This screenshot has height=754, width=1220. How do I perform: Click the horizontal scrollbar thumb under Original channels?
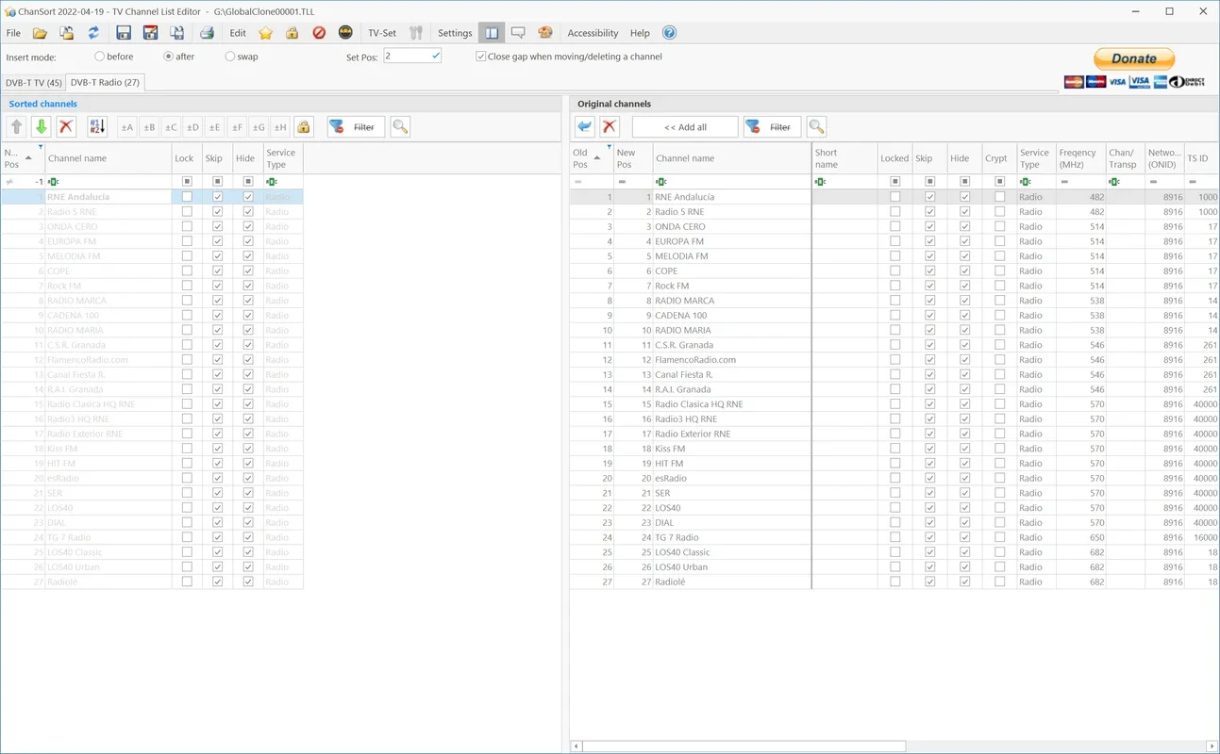(744, 746)
